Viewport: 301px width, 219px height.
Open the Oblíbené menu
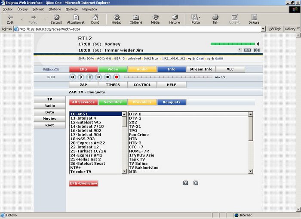coord(55,9)
